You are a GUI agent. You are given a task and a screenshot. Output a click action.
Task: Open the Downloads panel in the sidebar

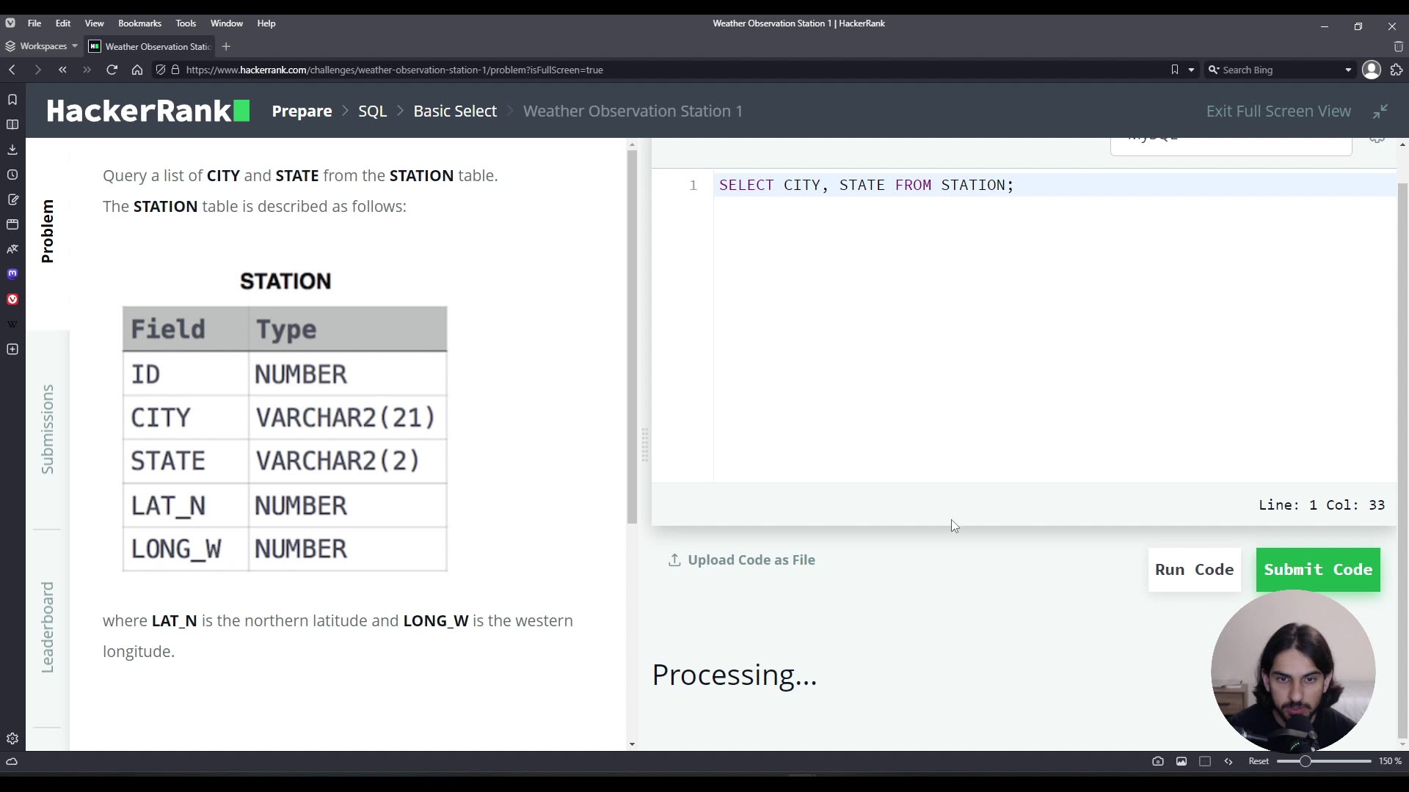pyautogui.click(x=12, y=150)
